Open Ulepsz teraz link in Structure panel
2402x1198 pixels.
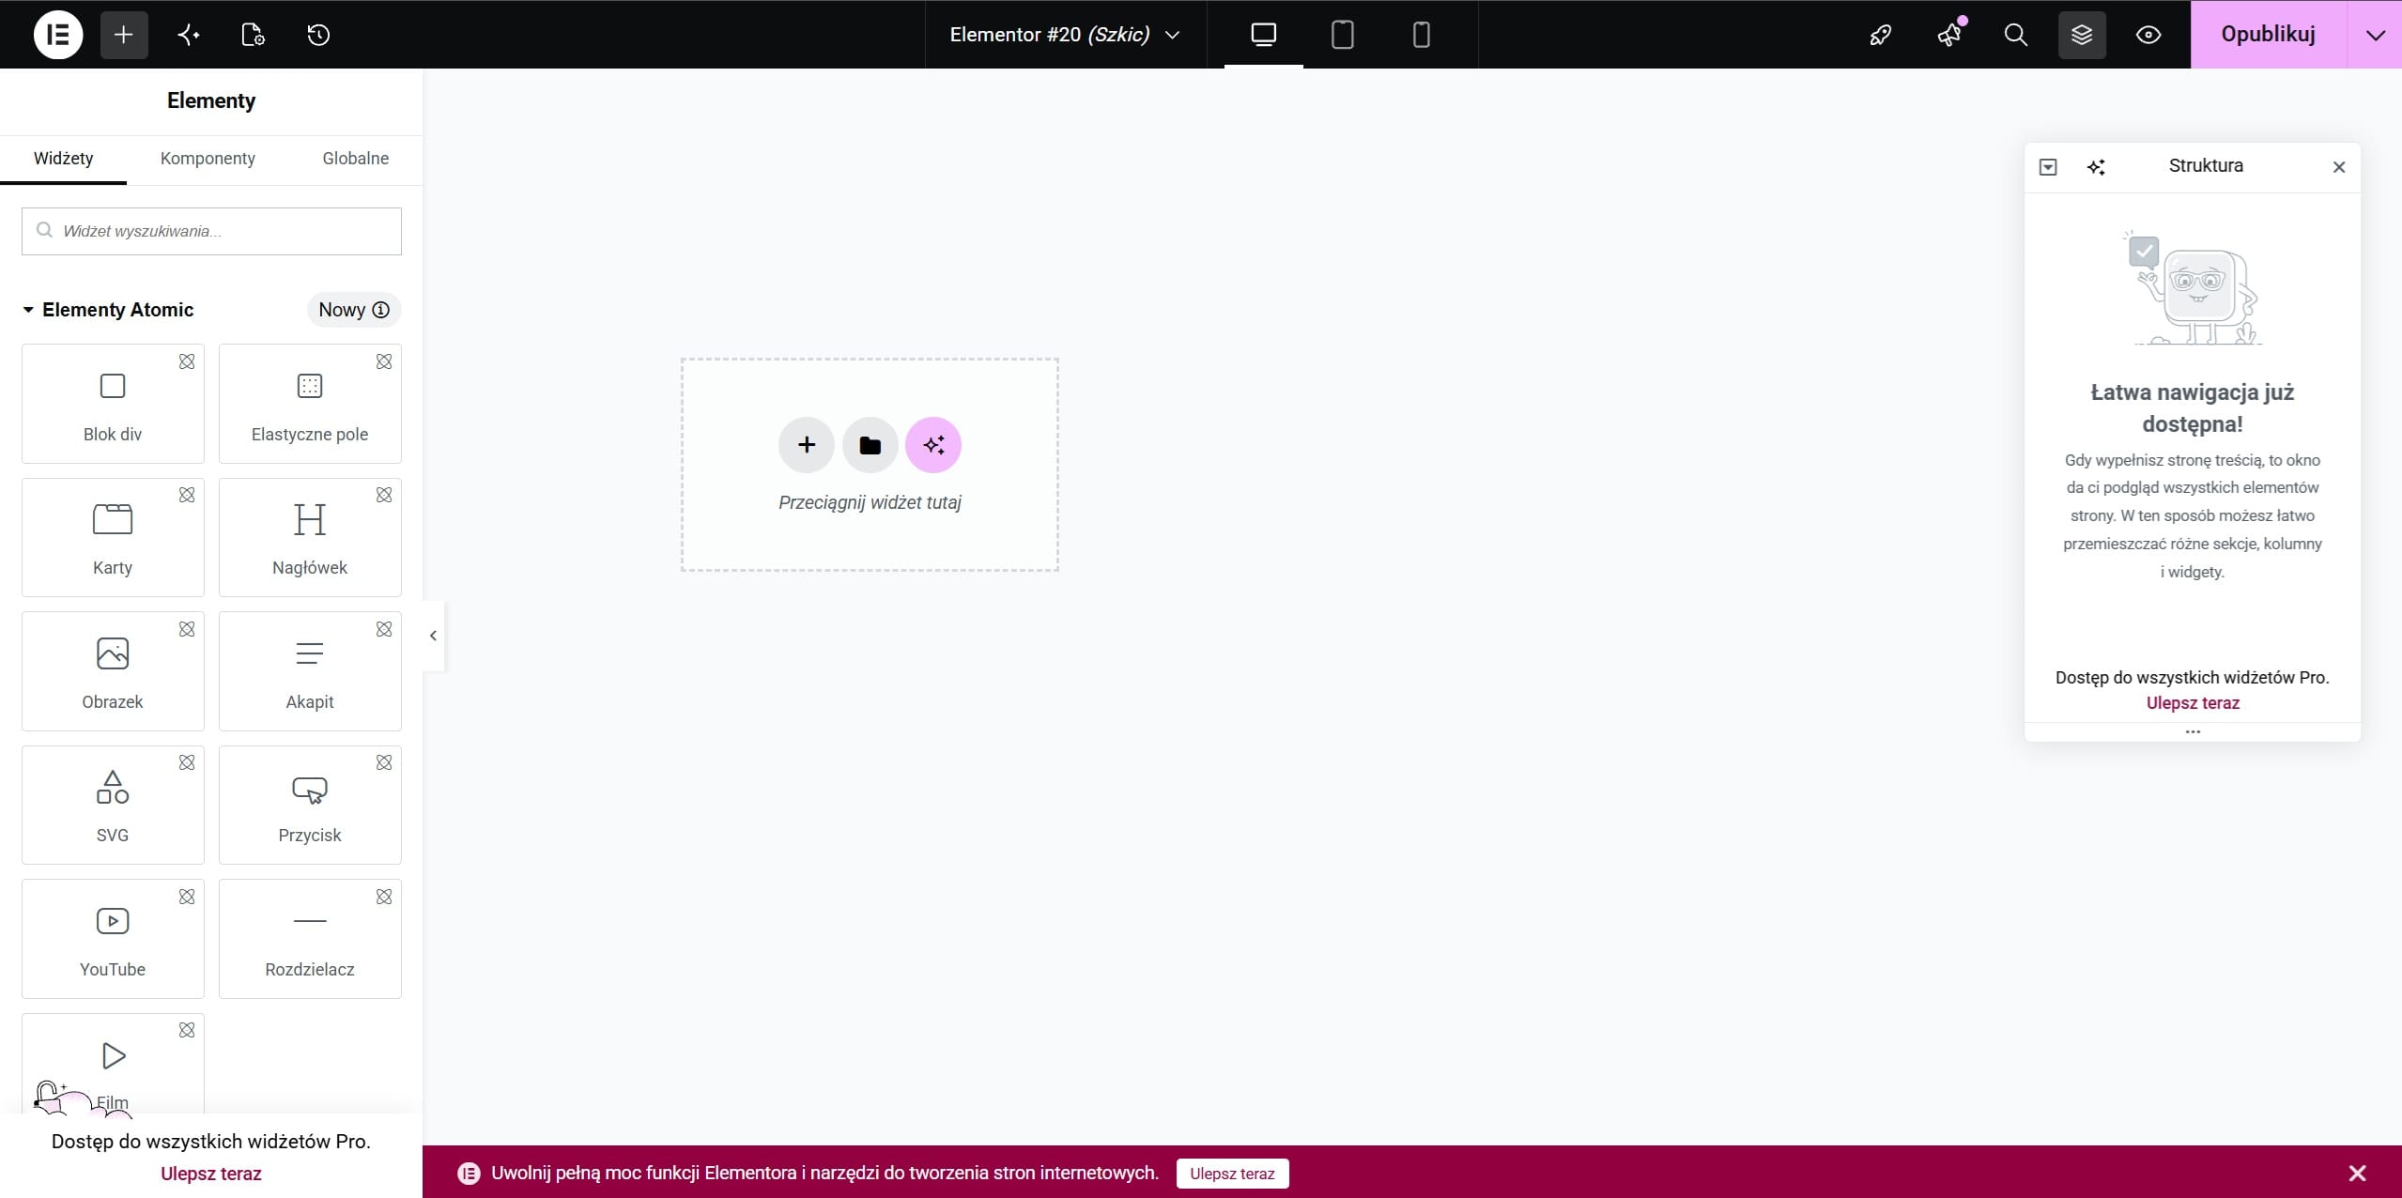coord(2193,703)
